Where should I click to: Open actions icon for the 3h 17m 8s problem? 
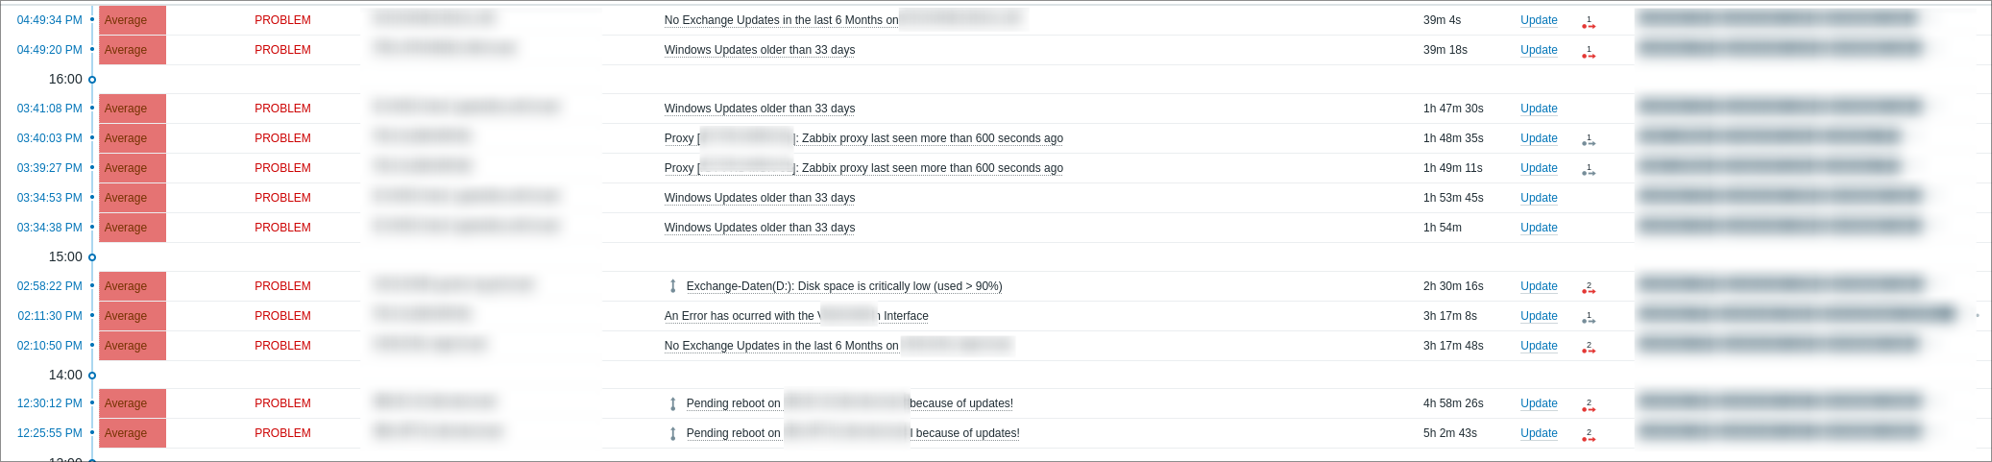tap(1589, 318)
